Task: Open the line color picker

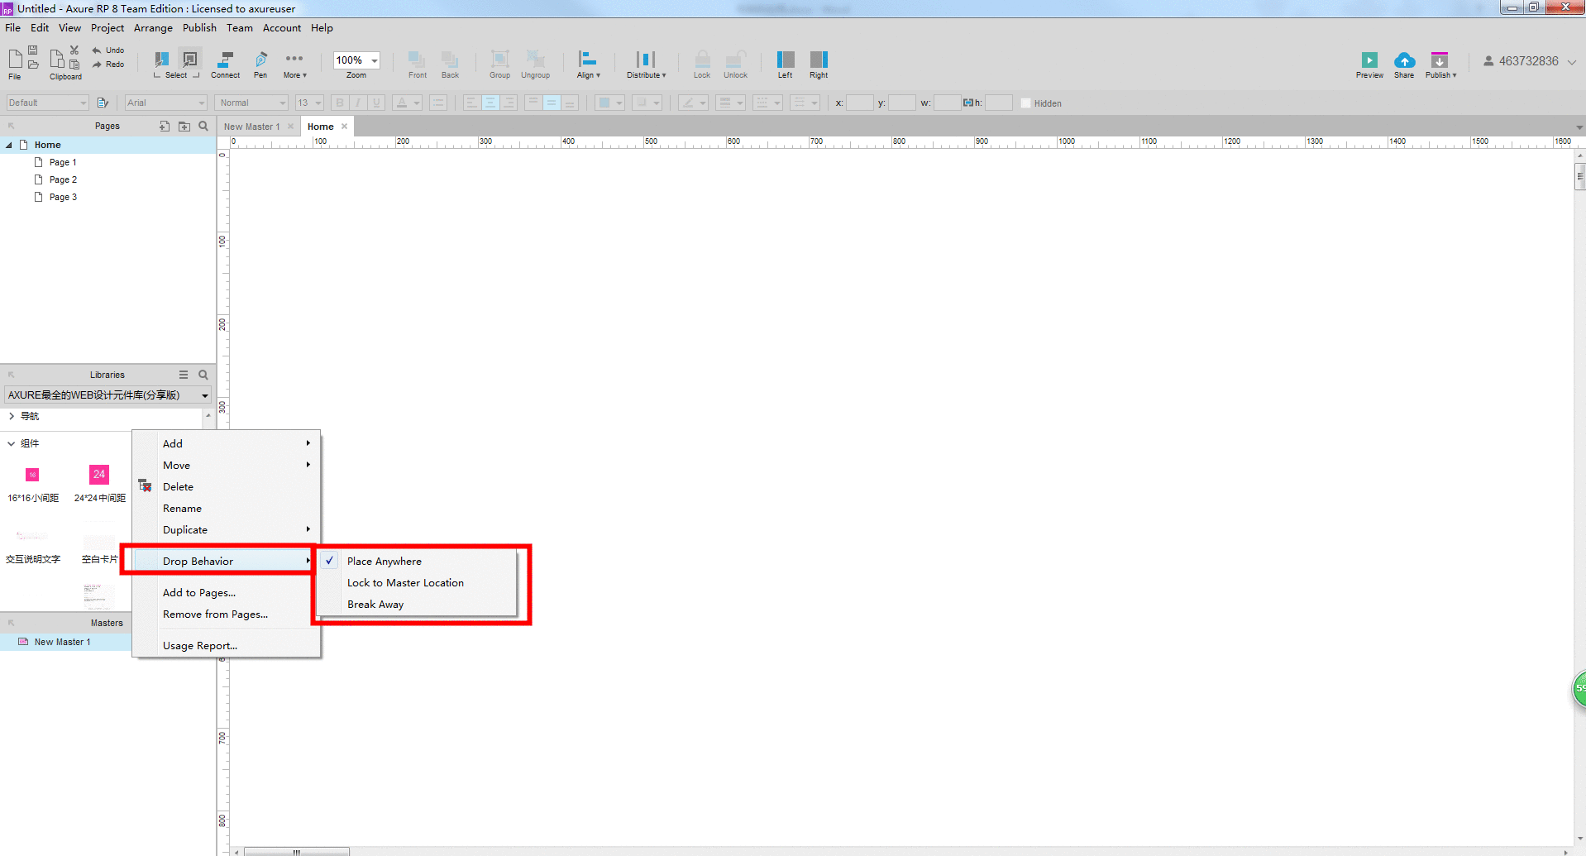Action: click(x=693, y=103)
